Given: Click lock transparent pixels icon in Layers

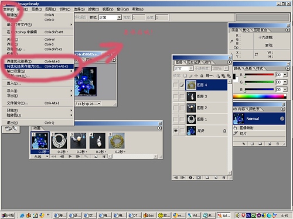Looking at the screenshot, I should point(185,75).
